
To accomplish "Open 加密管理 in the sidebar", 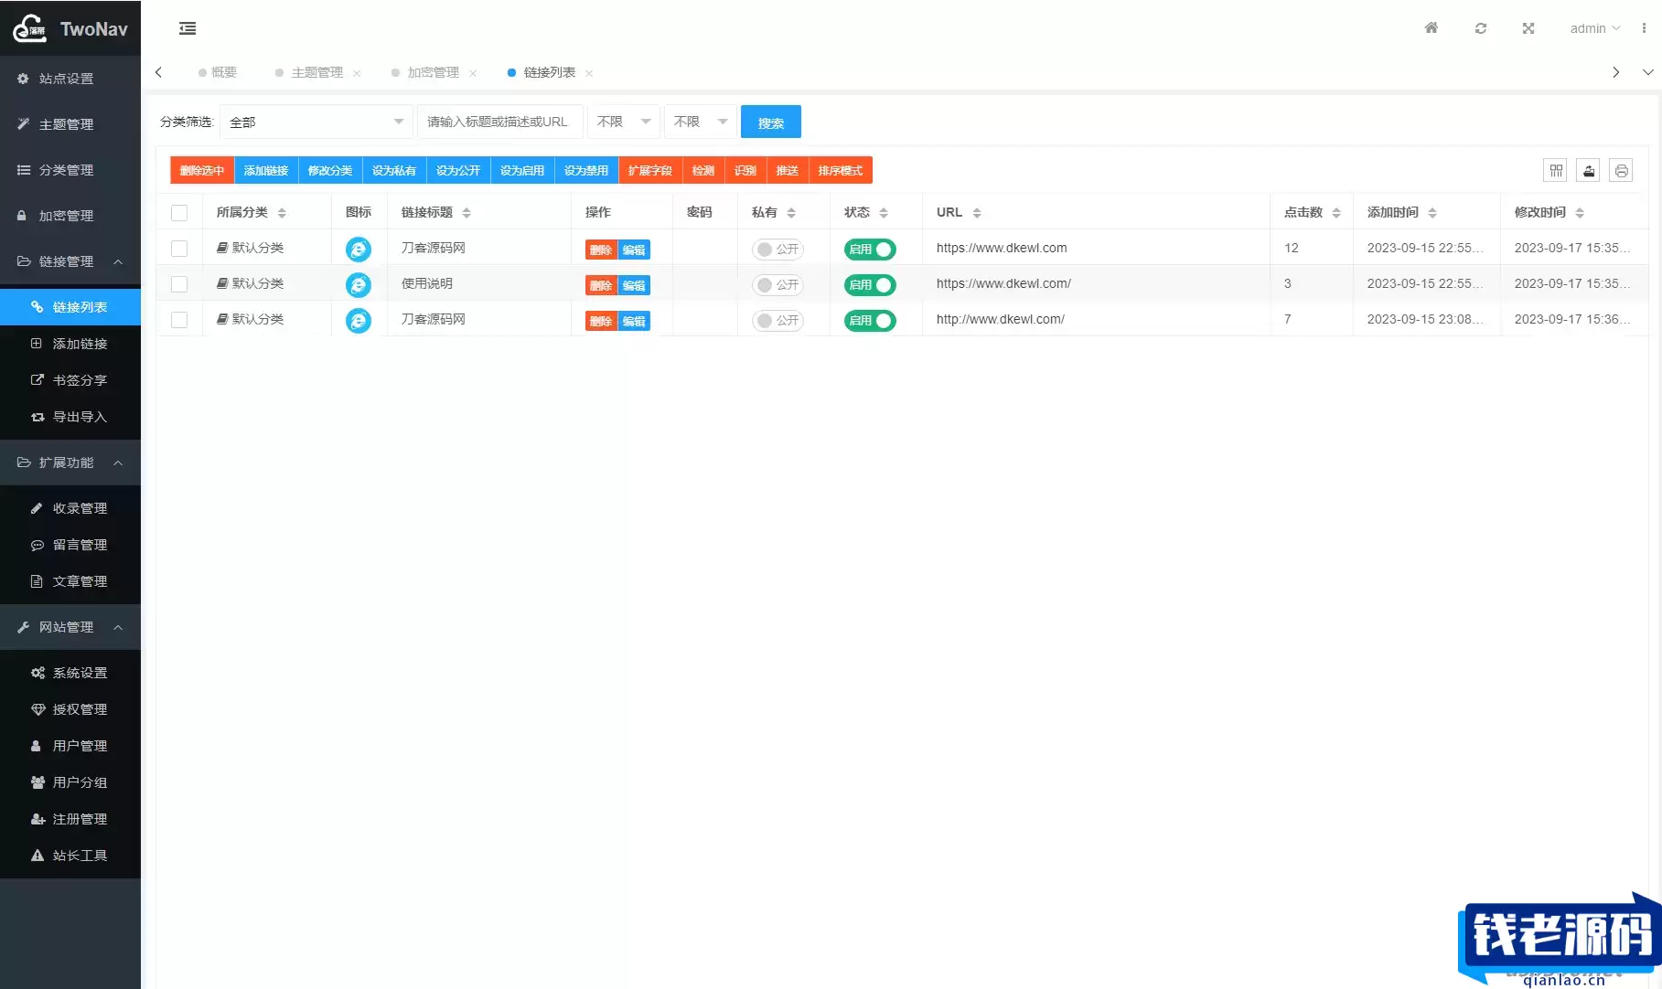I will (x=70, y=216).
